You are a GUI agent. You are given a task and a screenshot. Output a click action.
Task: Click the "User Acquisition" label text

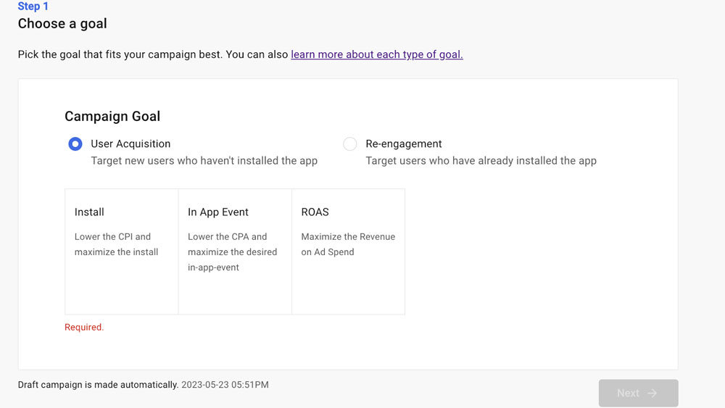coord(130,144)
